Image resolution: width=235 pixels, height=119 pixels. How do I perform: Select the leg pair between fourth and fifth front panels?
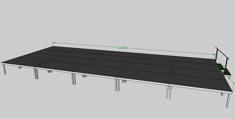(x=169, y=92)
